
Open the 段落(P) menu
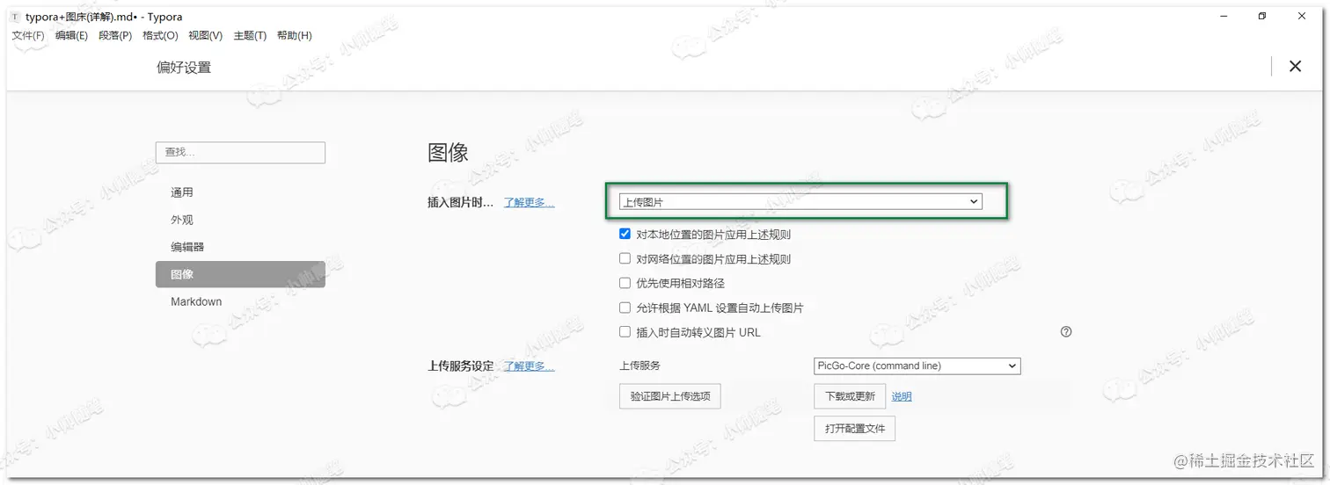click(115, 36)
